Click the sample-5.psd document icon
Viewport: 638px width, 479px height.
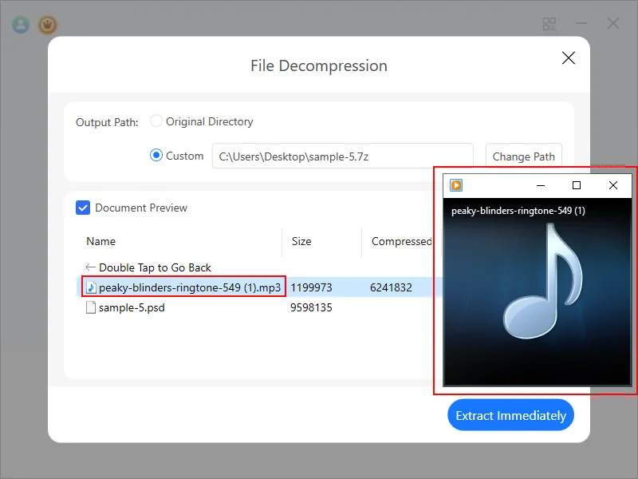click(91, 307)
